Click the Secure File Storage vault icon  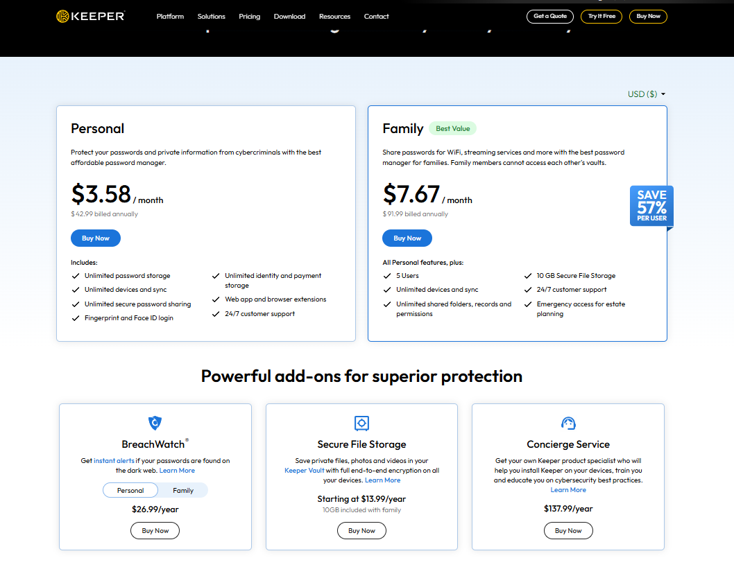coord(361,423)
